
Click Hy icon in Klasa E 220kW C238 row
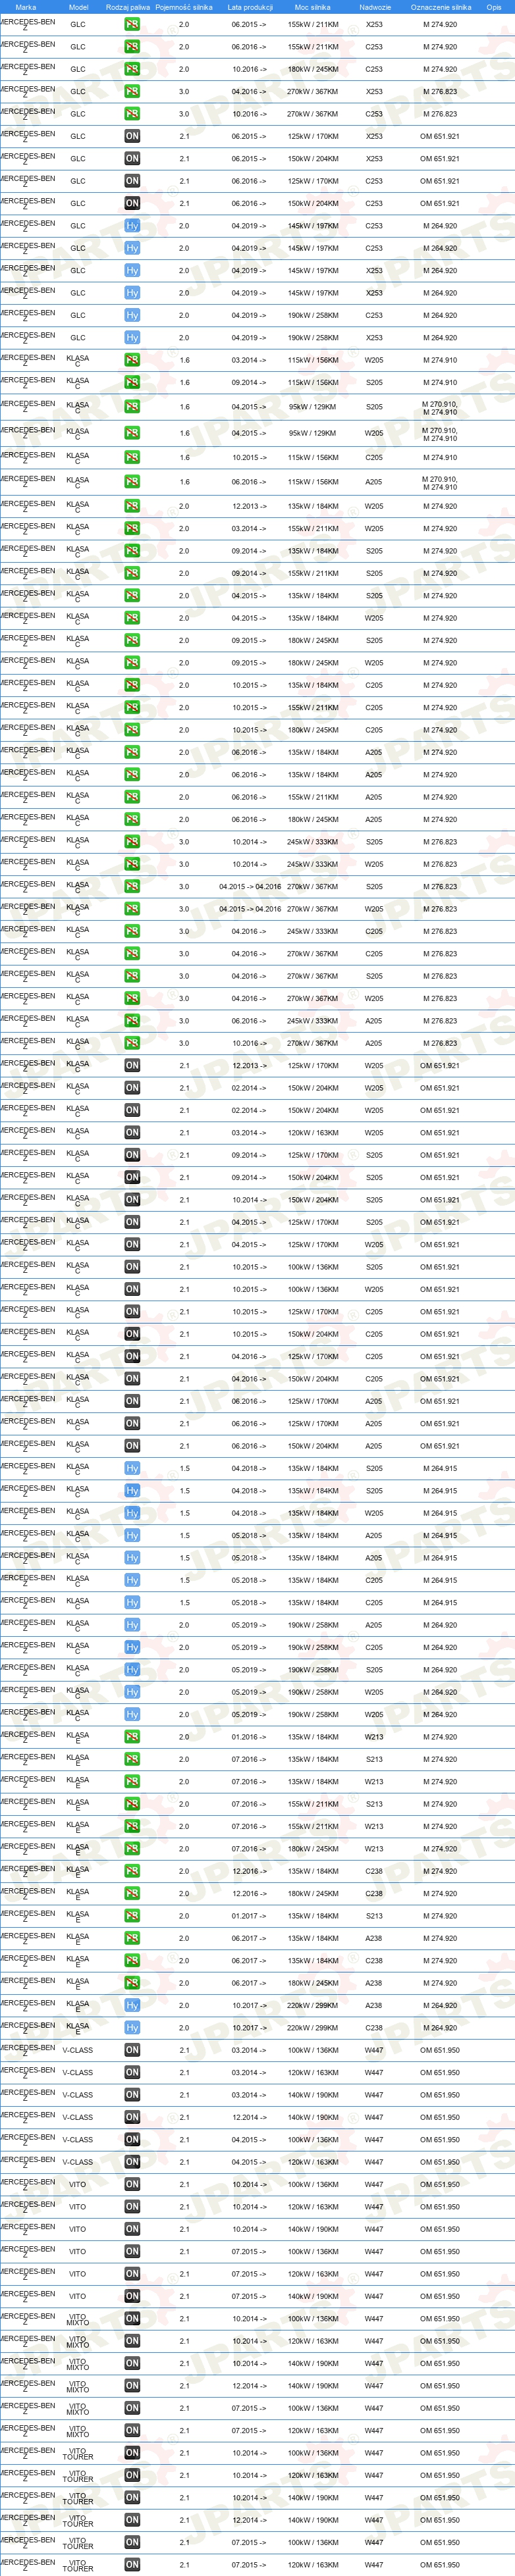point(132,2028)
